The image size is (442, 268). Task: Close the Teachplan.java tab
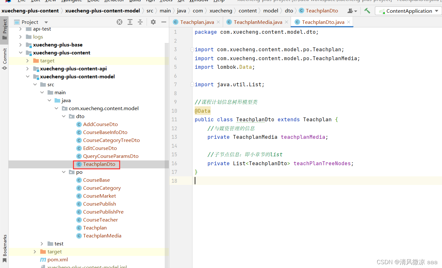[218, 22]
